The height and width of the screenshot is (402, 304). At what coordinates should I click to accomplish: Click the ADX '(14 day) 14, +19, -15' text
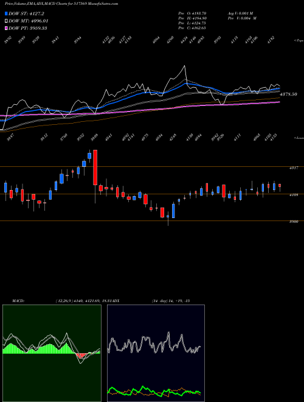tap(171, 301)
